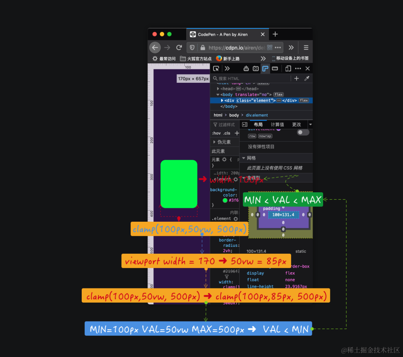Click the QR code icon in the URL bar
403x357 pixels.
[x=270, y=47]
